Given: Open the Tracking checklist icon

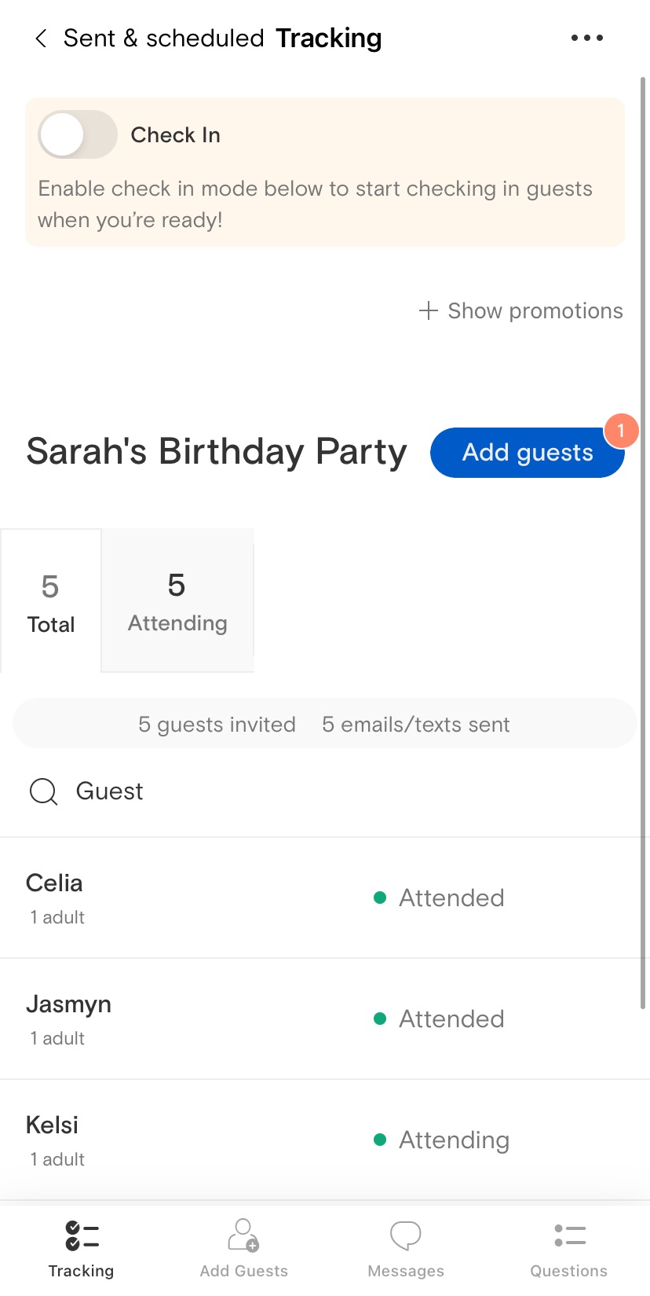Looking at the screenshot, I should coord(82,1235).
